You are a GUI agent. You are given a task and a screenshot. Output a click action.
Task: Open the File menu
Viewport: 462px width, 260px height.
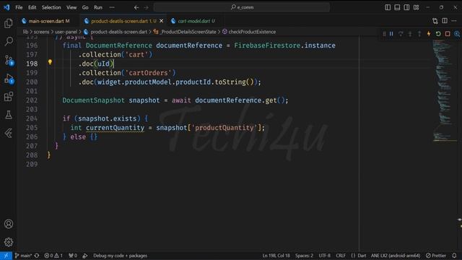[19, 7]
